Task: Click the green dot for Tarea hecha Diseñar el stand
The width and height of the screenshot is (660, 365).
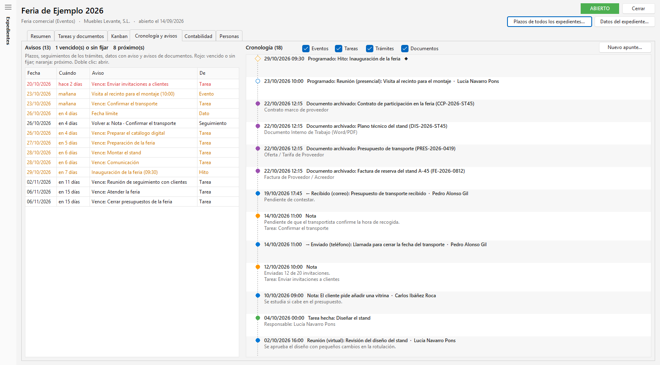Action: 258,318
